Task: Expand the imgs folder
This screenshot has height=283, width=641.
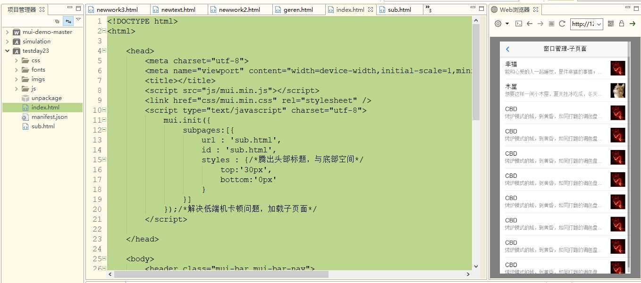Action: point(17,79)
